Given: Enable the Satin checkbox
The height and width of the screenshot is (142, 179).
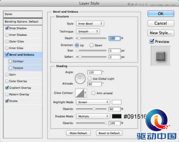Looking at the screenshot, I should pos(7,74).
